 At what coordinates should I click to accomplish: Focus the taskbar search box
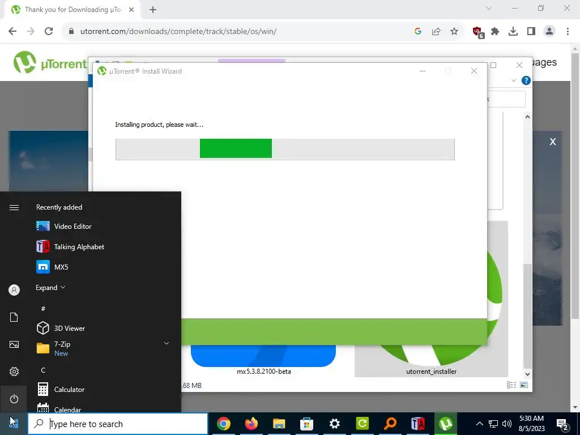click(x=118, y=424)
